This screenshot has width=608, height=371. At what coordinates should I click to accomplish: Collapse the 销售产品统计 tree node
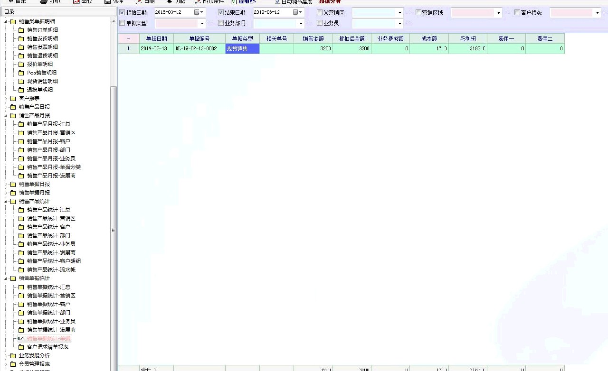6,201
